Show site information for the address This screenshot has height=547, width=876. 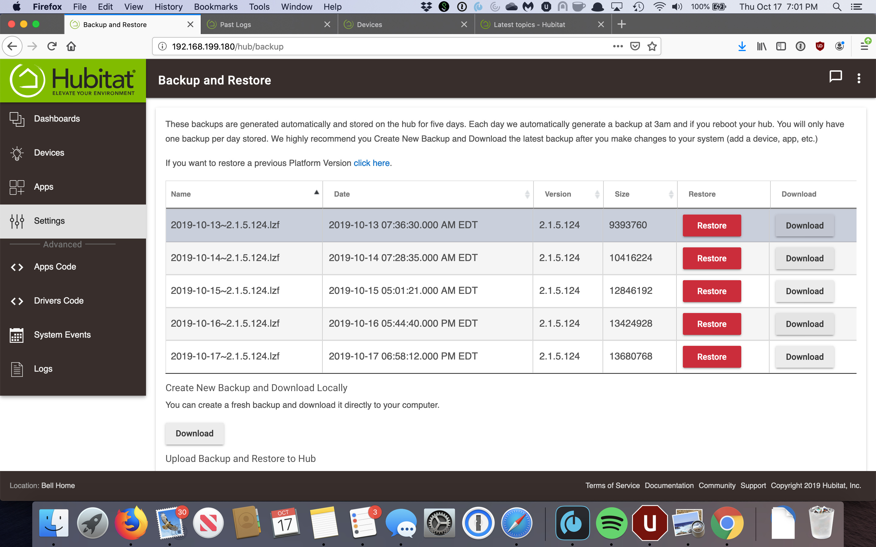click(162, 46)
